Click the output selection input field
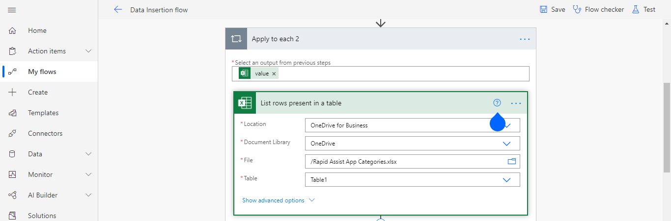671x221 pixels. (381, 74)
